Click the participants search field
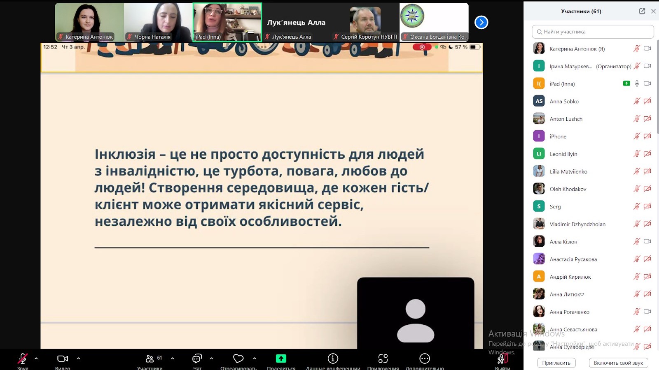The image size is (659, 370). click(593, 32)
